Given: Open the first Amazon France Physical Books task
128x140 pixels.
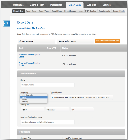Looking at the screenshot, I should [29, 56].
